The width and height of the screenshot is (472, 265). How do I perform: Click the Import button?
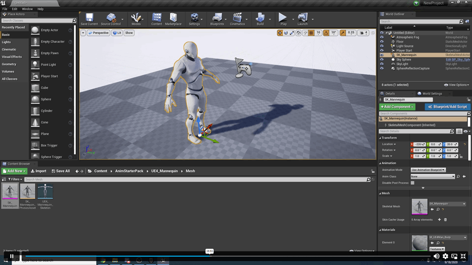[39, 171]
